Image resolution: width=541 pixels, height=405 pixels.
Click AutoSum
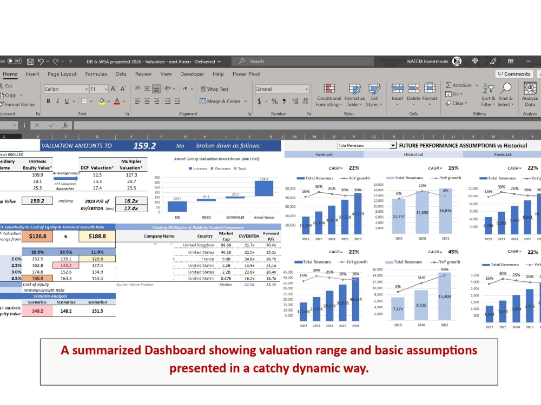pyautogui.click(x=459, y=85)
